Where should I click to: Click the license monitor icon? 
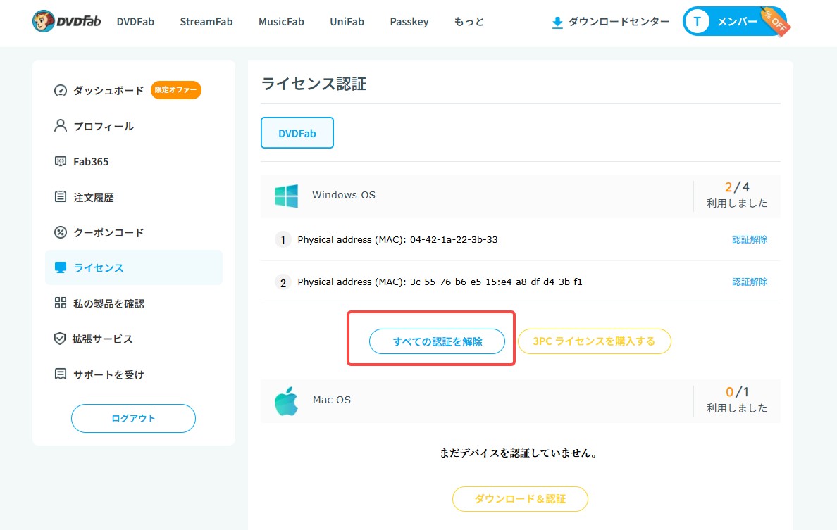tap(61, 267)
